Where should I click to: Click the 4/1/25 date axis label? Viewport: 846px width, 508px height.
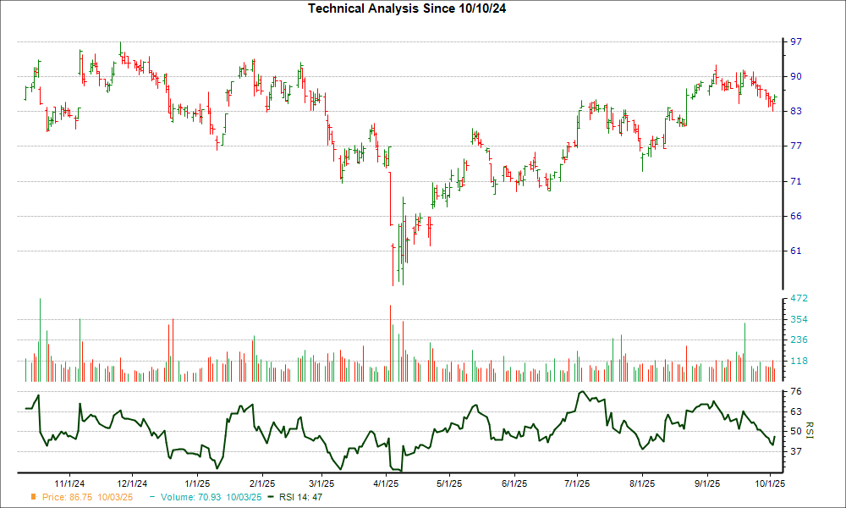[386, 486]
